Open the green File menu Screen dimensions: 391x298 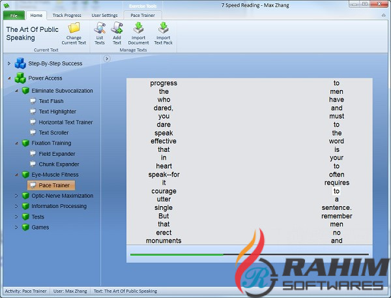[13, 14]
